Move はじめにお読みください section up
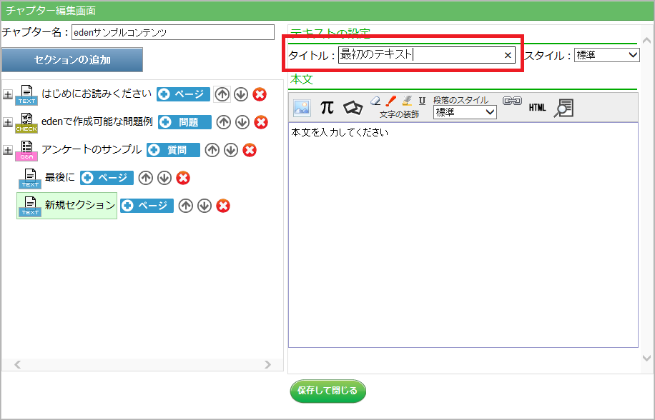The image size is (655, 420). [222, 94]
